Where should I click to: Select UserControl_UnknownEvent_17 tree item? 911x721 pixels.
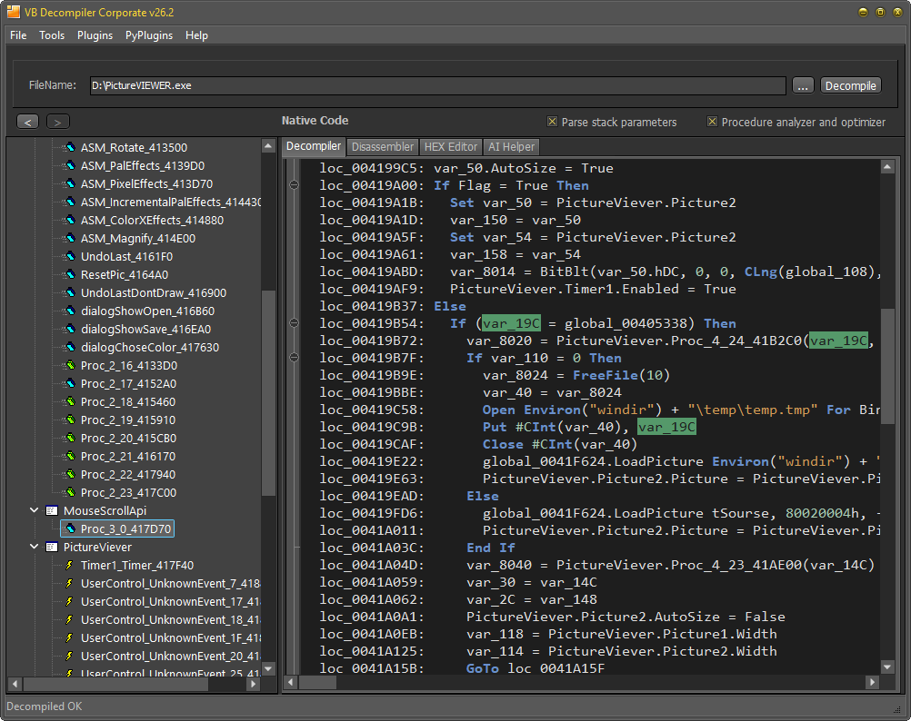(170, 601)
